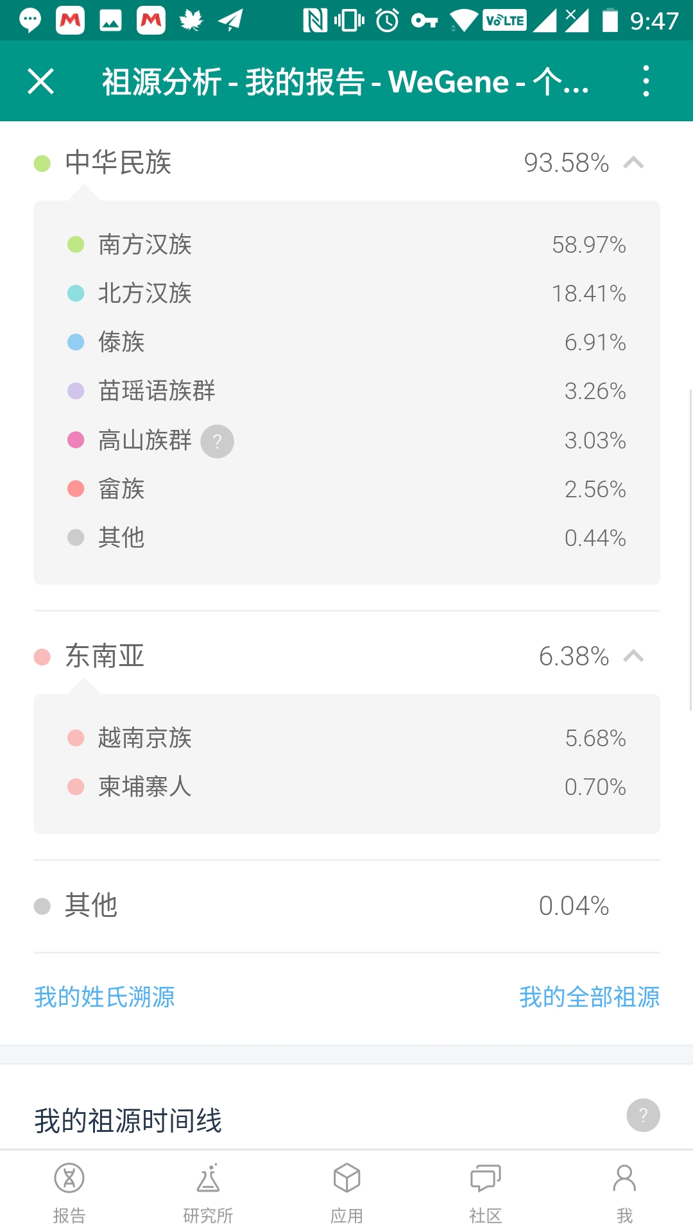Image resolution: width=693 pixels, height=1232 pixels.
Task: Select the 北方汉族 18.41% row
Action: [346, 293]
